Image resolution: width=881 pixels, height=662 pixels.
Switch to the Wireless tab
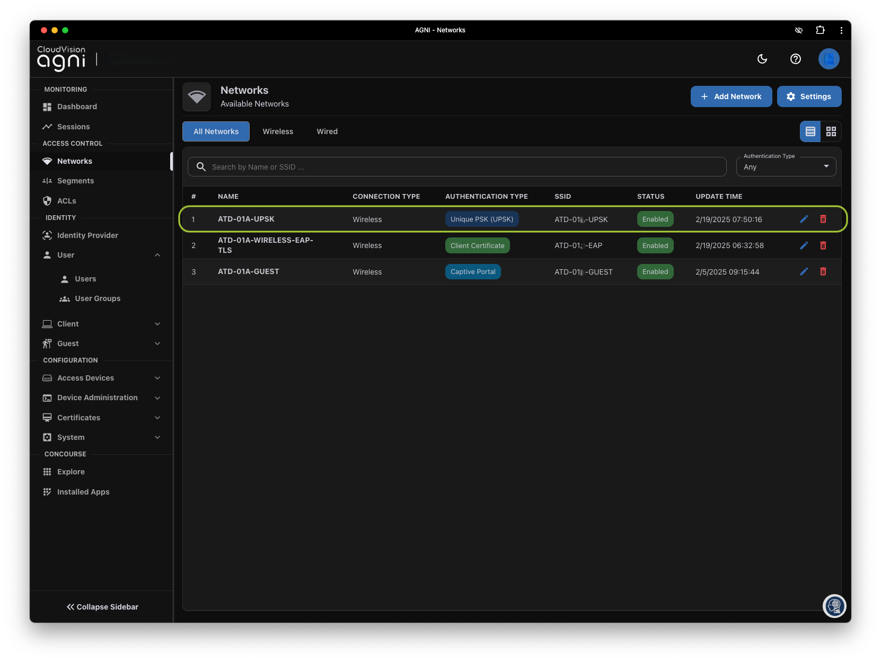click(278, 131)
